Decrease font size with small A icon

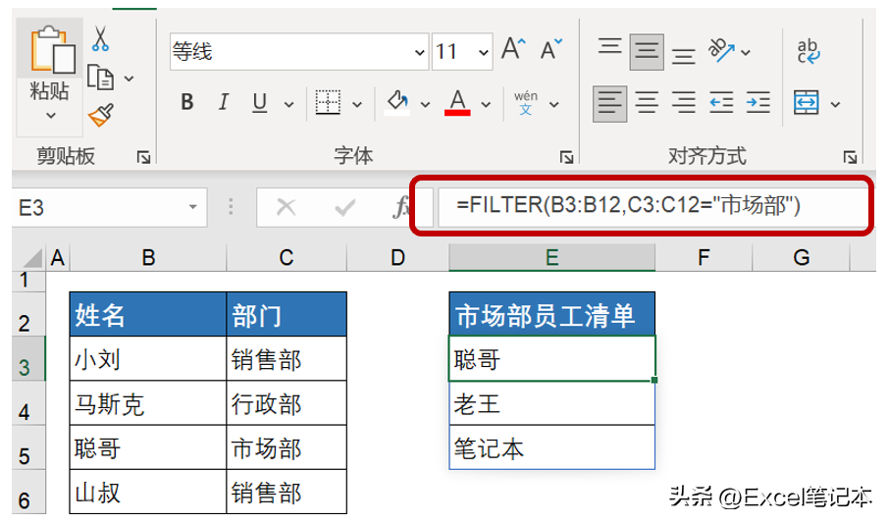pos(550,49)
